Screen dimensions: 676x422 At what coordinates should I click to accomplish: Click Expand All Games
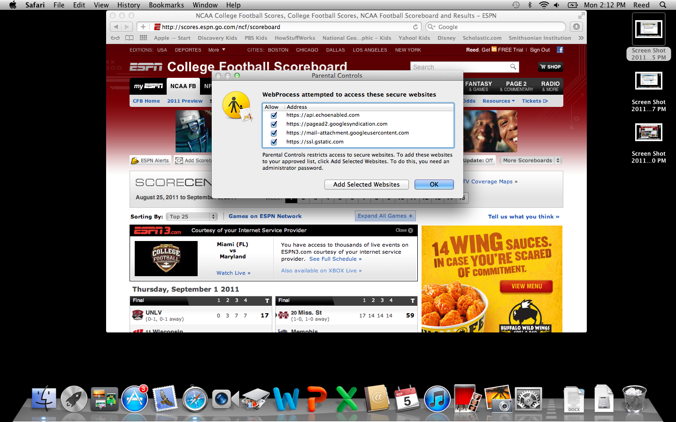tap(385, 216)
